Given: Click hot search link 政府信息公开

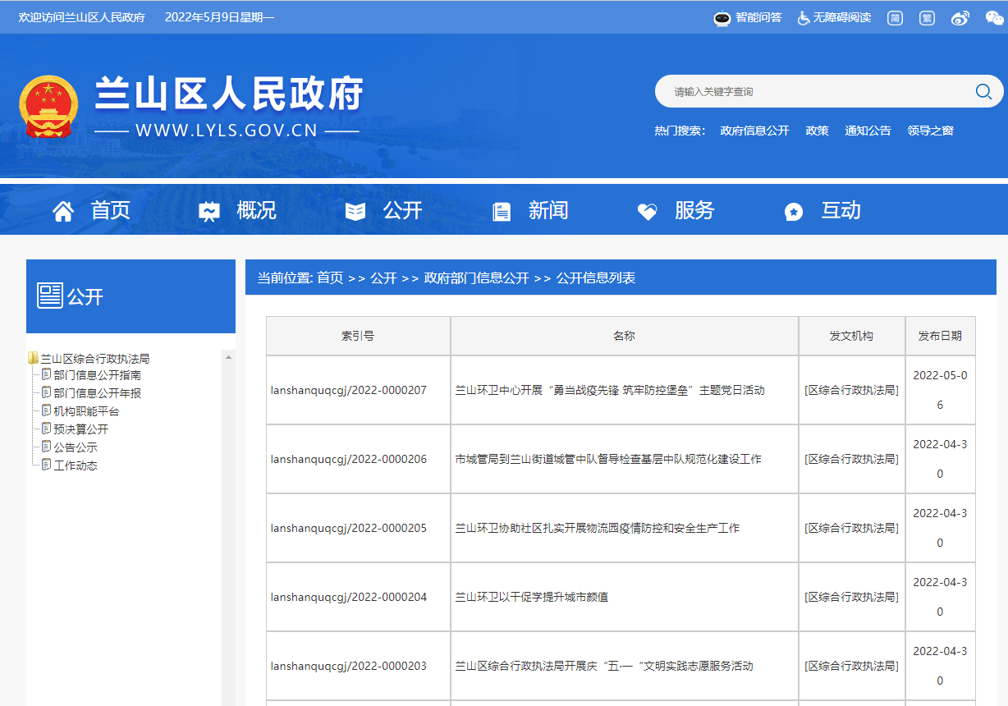Looking at the screenshot, I should 754,131.
